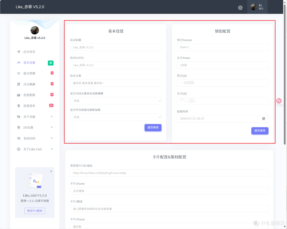The image size is (287, 229).
Task: Focus the 卡片1描述 input field
Action: click(x=169, y=209)
